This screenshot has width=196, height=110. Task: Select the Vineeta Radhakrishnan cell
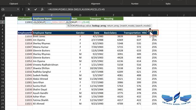click(52, 65)
